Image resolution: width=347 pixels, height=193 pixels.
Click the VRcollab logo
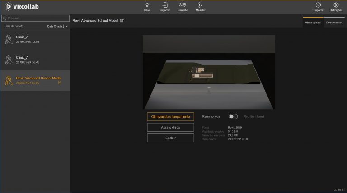(22, 7)
